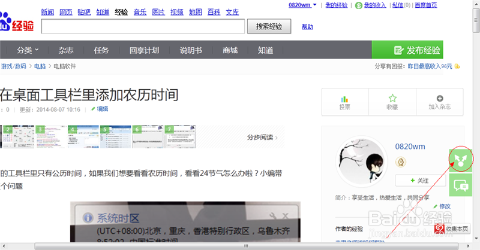Click the vertical scrollbar down arrow
The height and width of the screenshot is (250, 480).
click(x=476, y=239)
